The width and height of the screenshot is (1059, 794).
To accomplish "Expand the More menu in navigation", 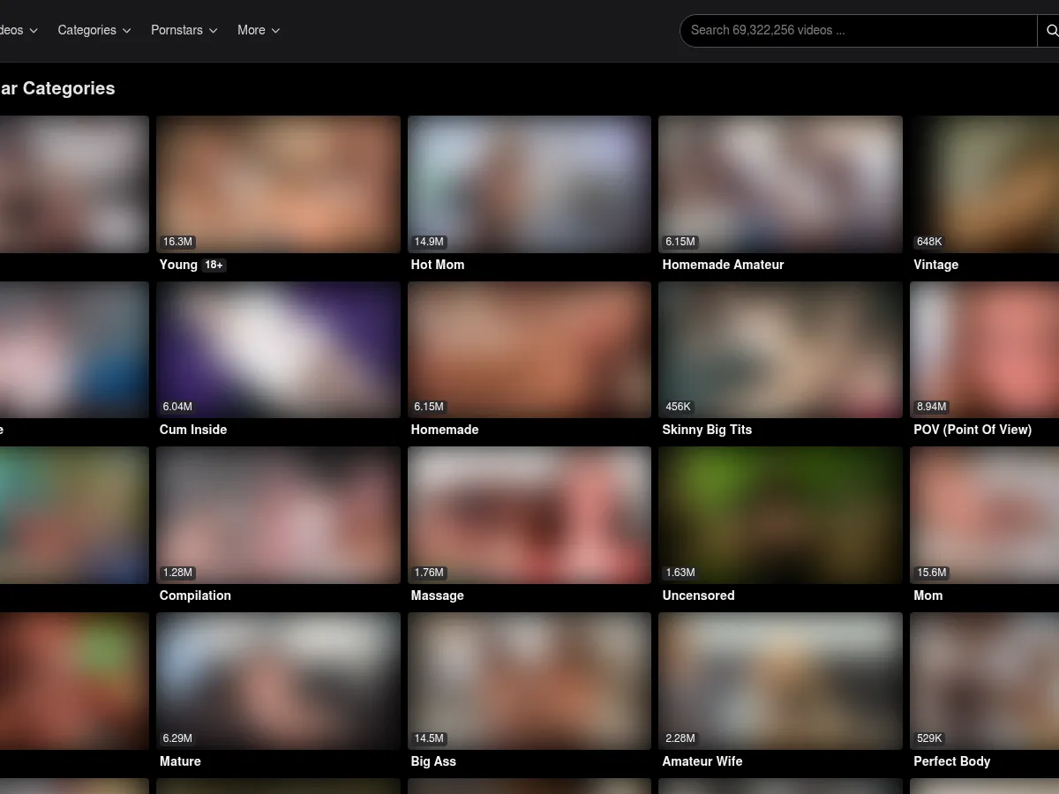I will pos(259,30).
